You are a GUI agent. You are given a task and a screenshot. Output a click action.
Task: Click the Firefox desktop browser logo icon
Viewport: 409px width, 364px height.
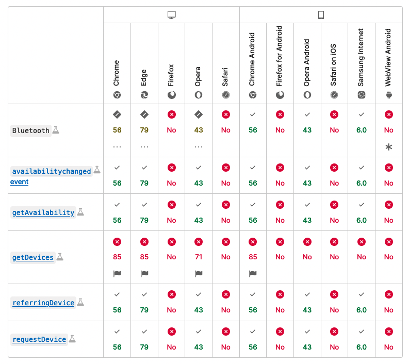pyautogui.click(x=171, y=95)
